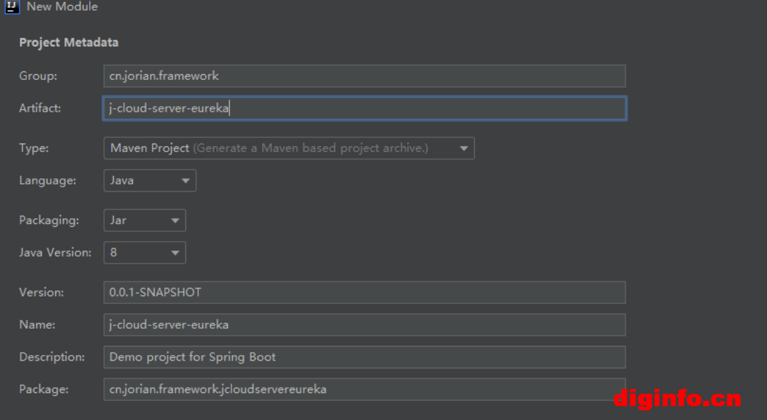This screenshot has width=767, height=420.
Task: Click the Group label
Action: point(38,76)
